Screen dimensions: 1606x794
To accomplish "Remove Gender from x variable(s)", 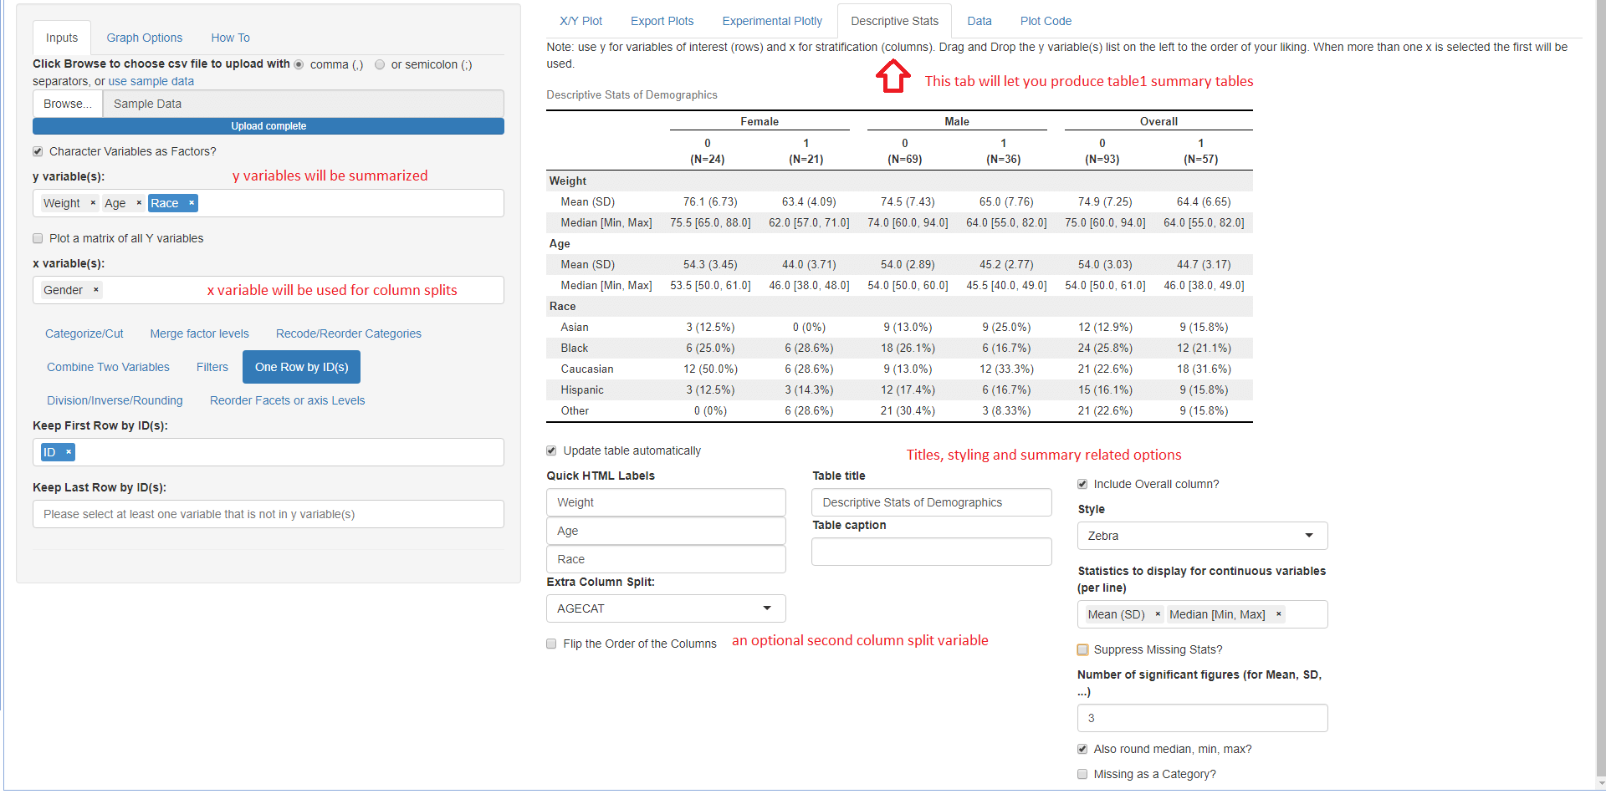I will [96, 290].
